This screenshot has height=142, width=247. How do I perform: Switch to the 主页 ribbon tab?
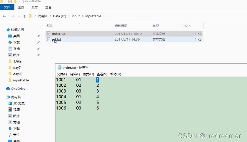[x=21, y=7]
